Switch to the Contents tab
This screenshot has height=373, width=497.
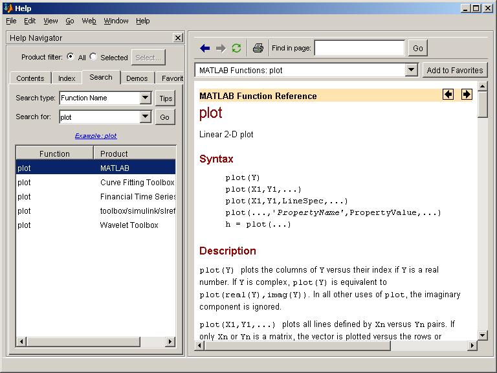30,78
